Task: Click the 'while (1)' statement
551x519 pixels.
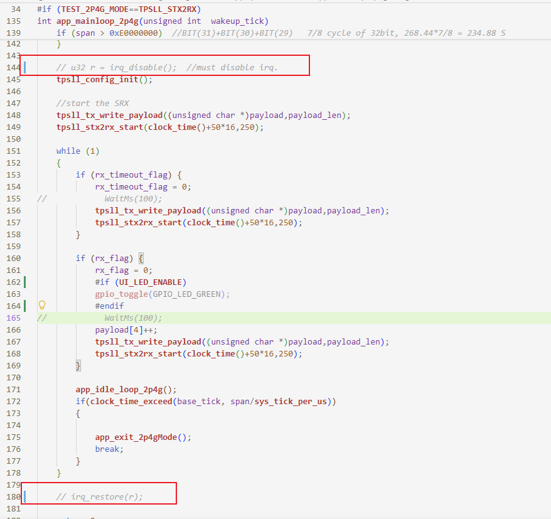Action: [78, 151]
